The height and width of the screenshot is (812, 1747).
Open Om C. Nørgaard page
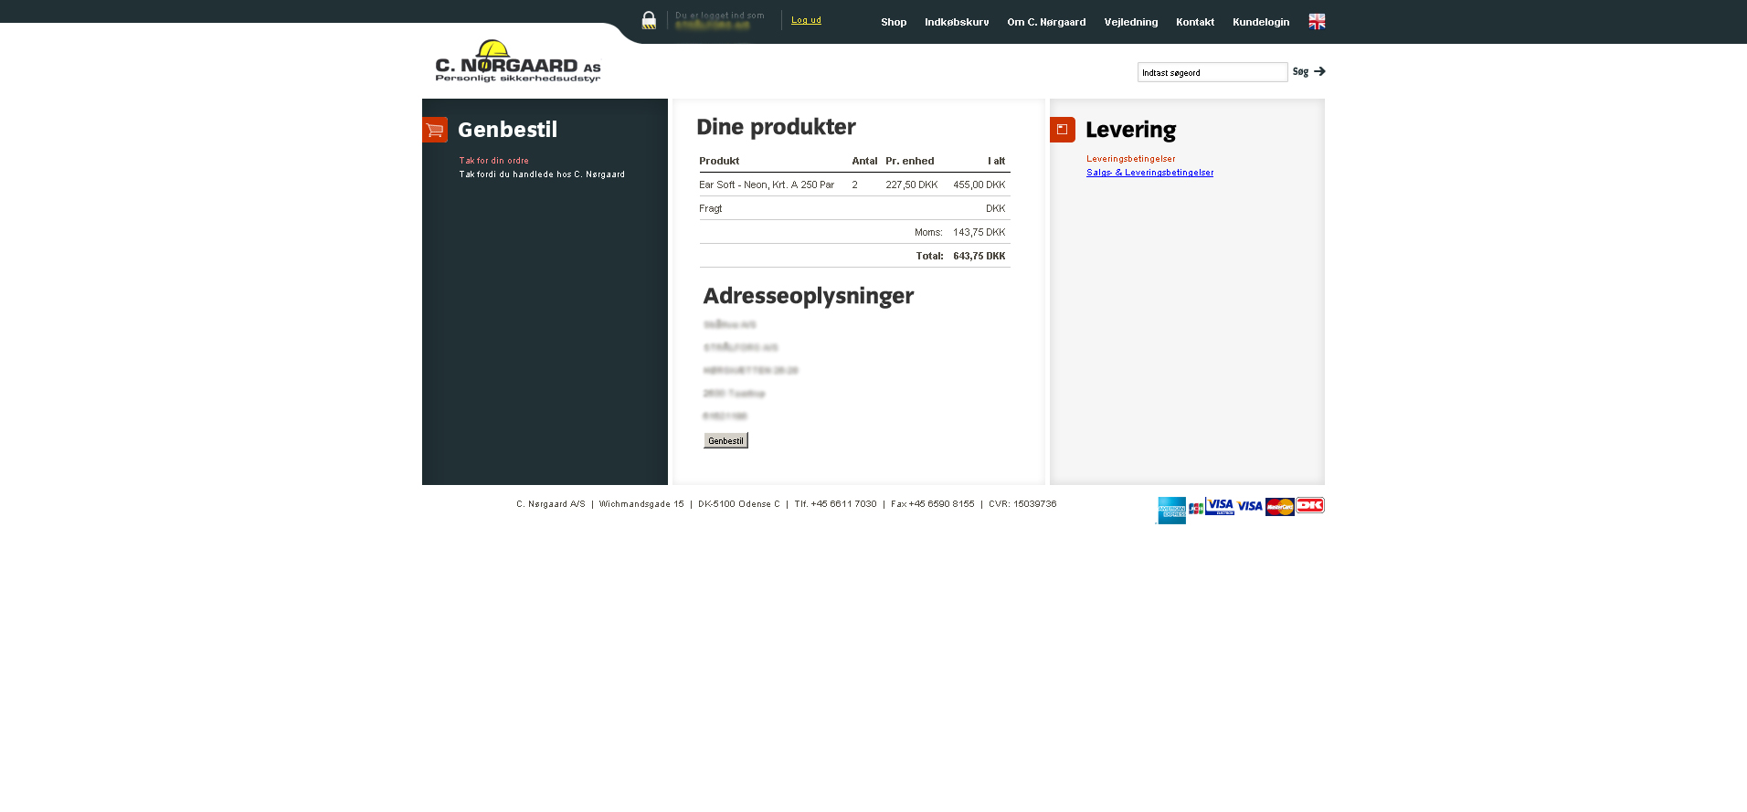click(x=1046, y=22)
